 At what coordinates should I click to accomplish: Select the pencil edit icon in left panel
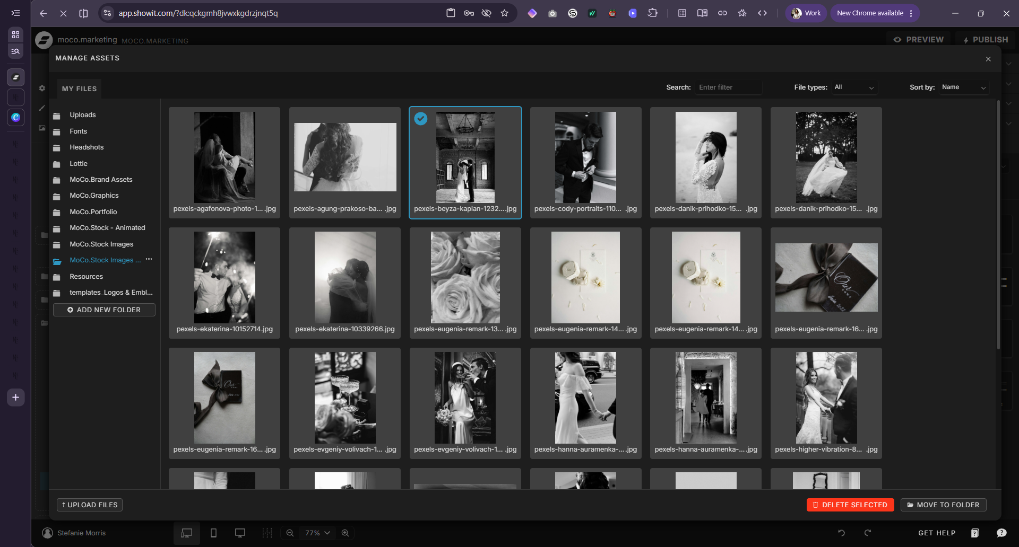click(42, 108)
